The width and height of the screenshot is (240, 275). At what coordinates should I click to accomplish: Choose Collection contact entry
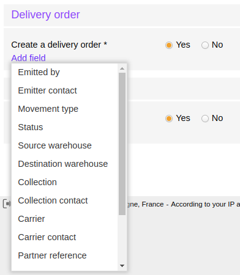[64, 200]
